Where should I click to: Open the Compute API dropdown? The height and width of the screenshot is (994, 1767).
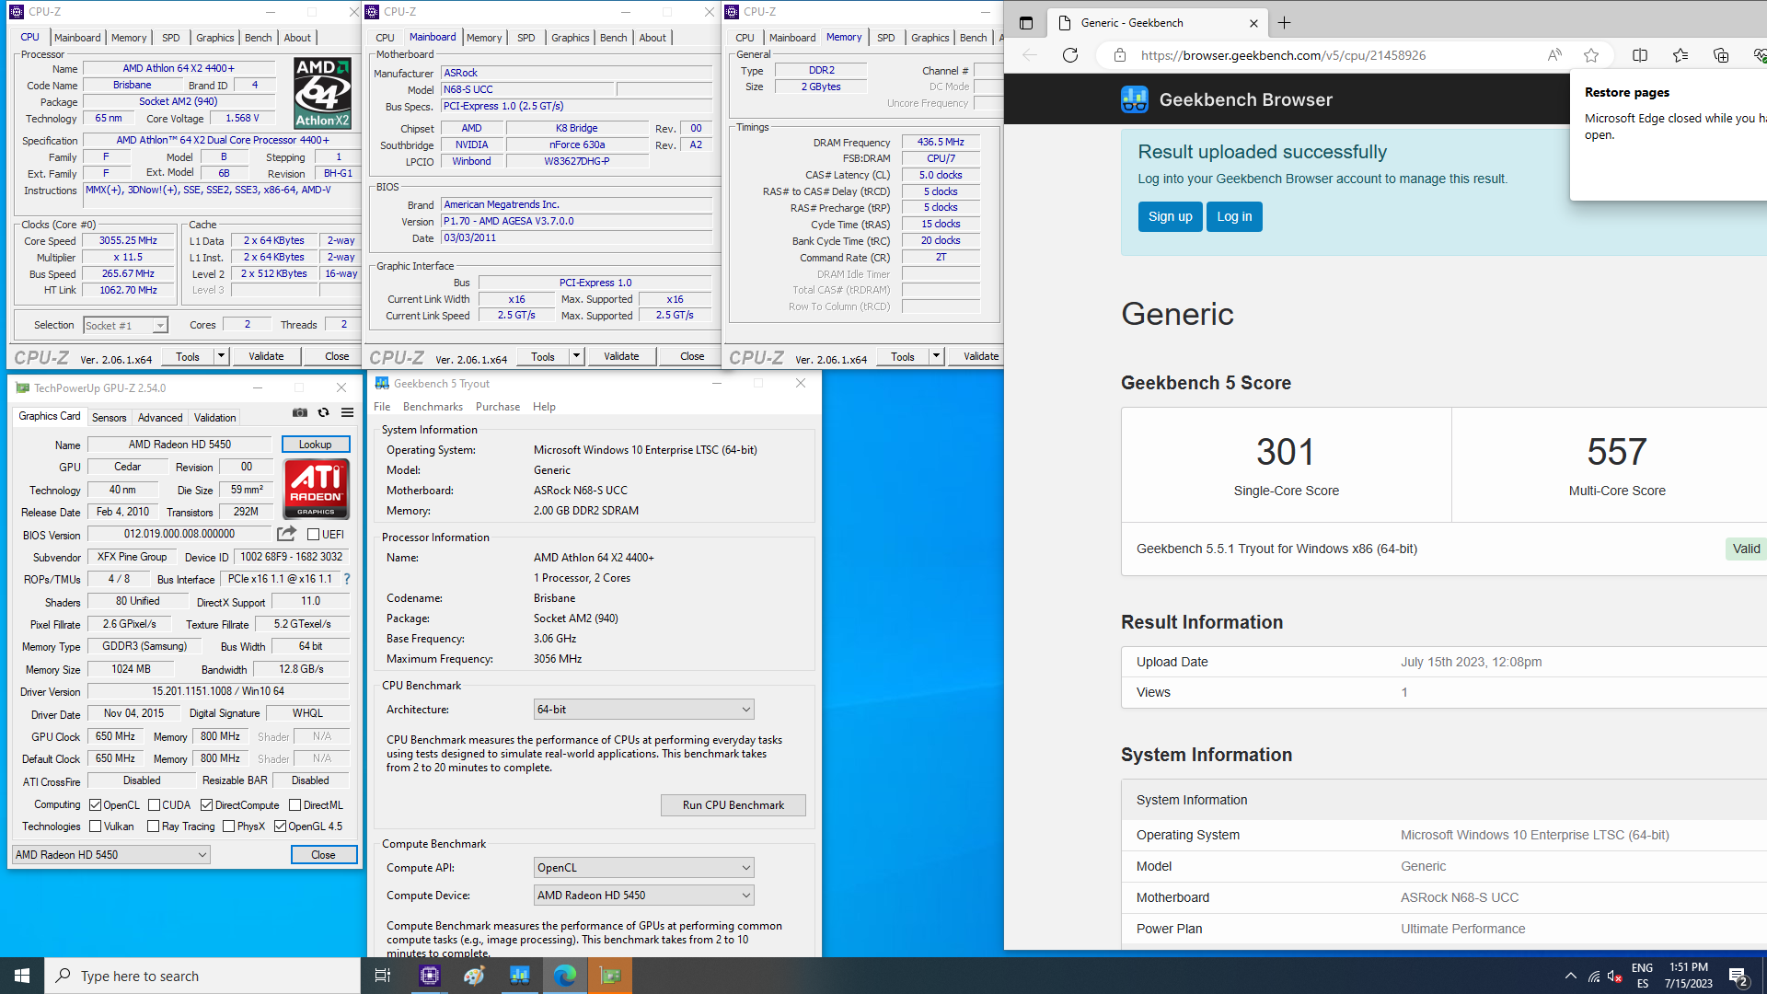pyautogui.click(x=643, y=868)
